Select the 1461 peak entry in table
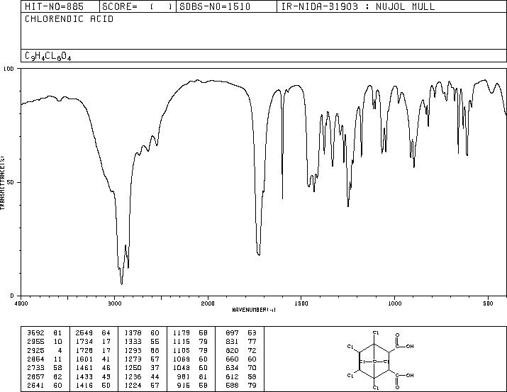The image size is (507, 392). (x=93, y=368)
